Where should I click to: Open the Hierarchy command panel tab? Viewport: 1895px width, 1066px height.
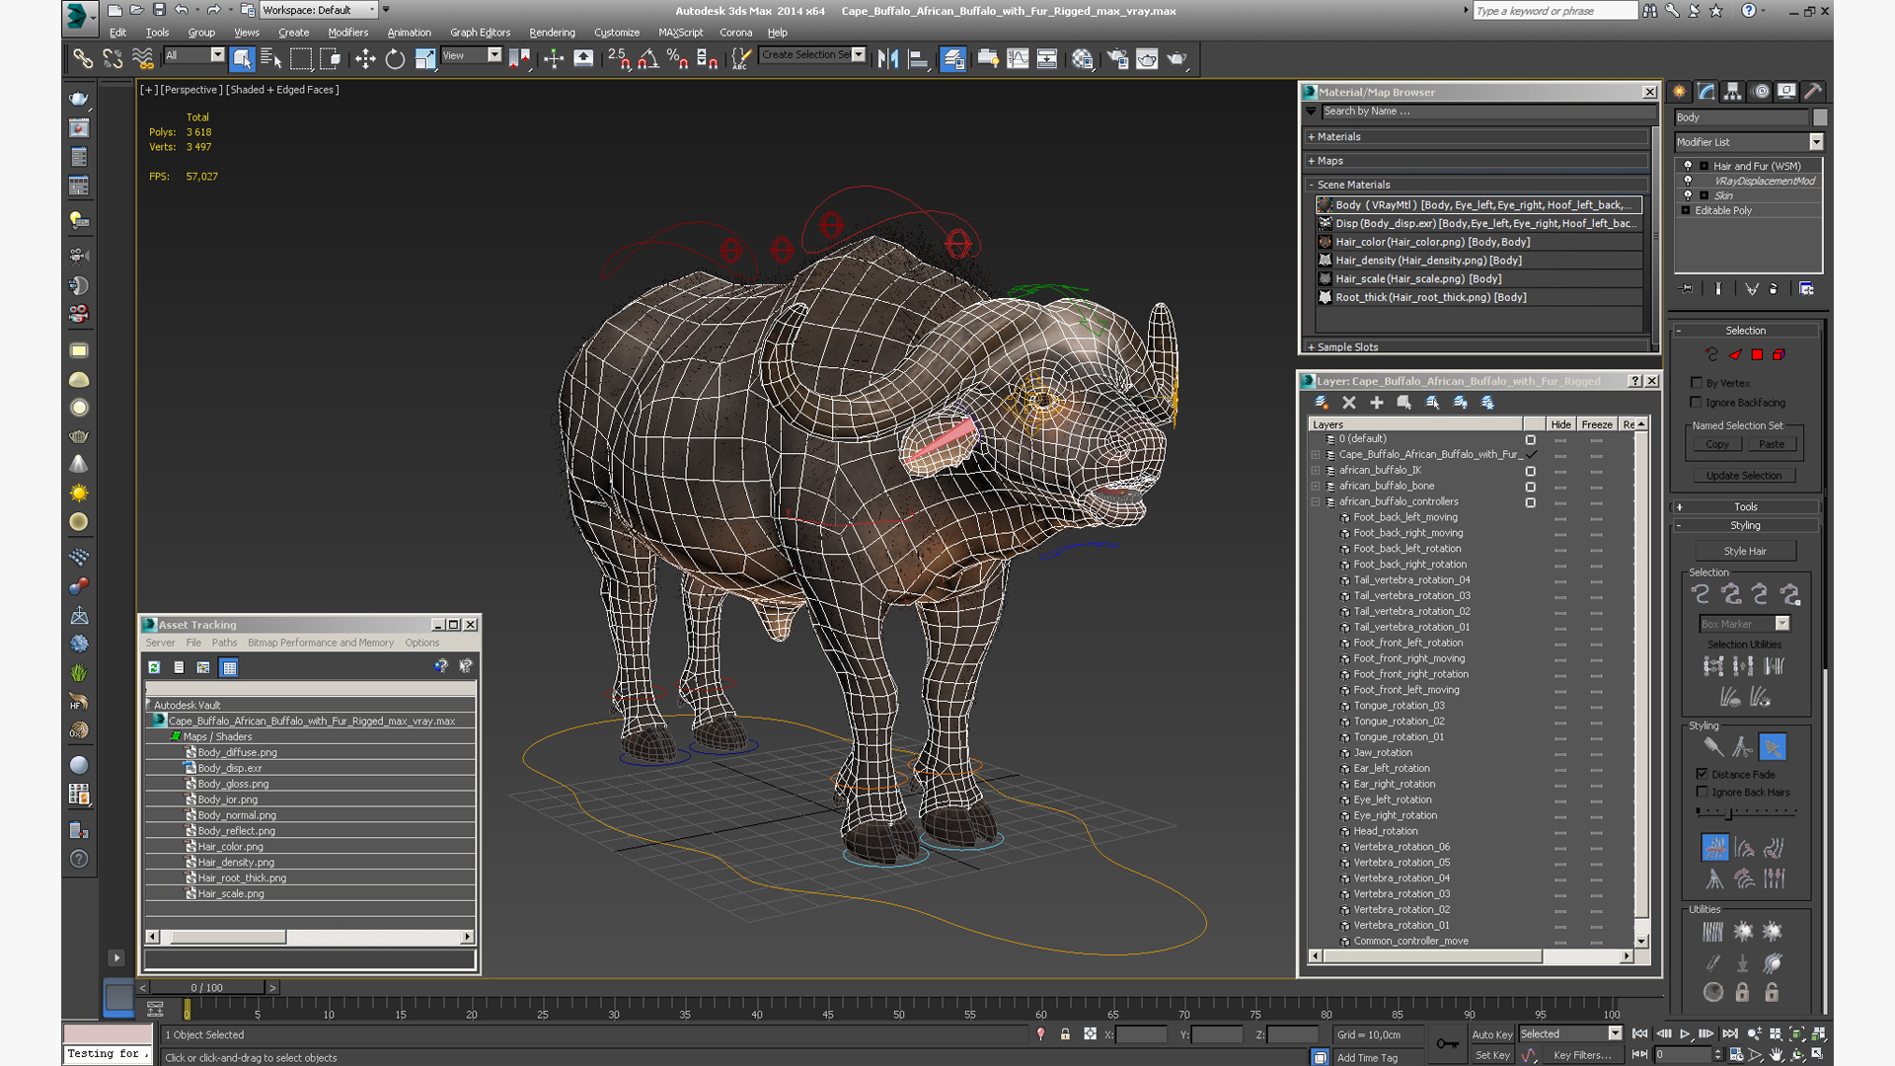click(x=1732, y=92)
